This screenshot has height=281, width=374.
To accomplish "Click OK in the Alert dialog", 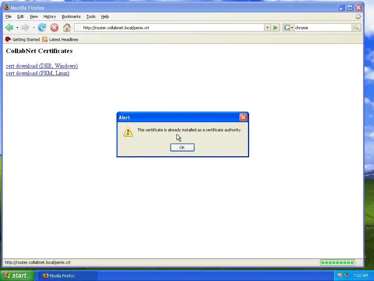I will tap(182, 147).
